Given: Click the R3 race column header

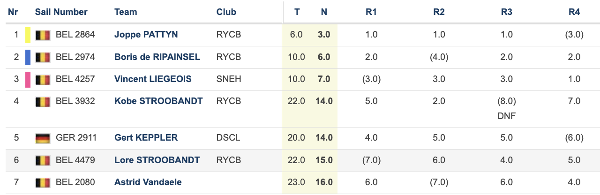Looking at the screenshot, I should point(507,12).
